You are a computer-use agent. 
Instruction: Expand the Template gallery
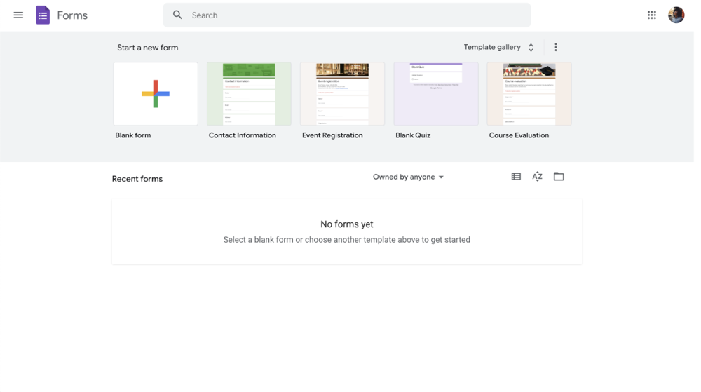491,47
